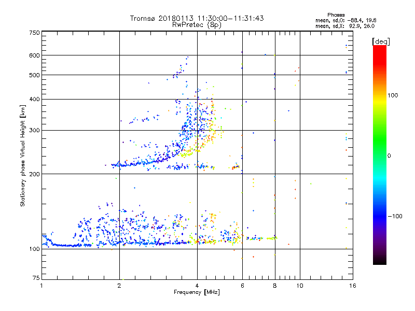Click the colorbar -100 tick label
Screen dimensions: 415x311
tap(395, 216)
